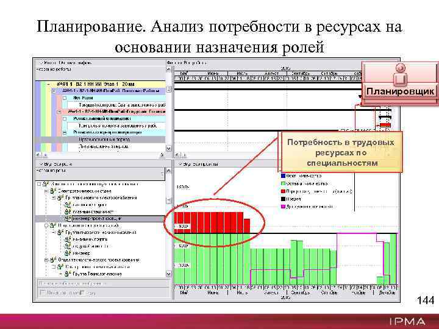Screen dimensions: 439x329
Task: Collapse the blue WBS band row
Action: click(54, 91)
